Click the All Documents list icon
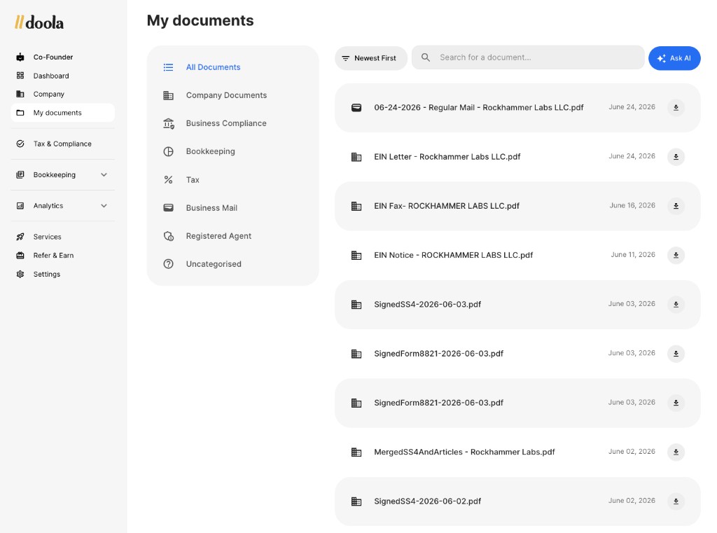This screenshot has width=717, height=533. point(168,67)
